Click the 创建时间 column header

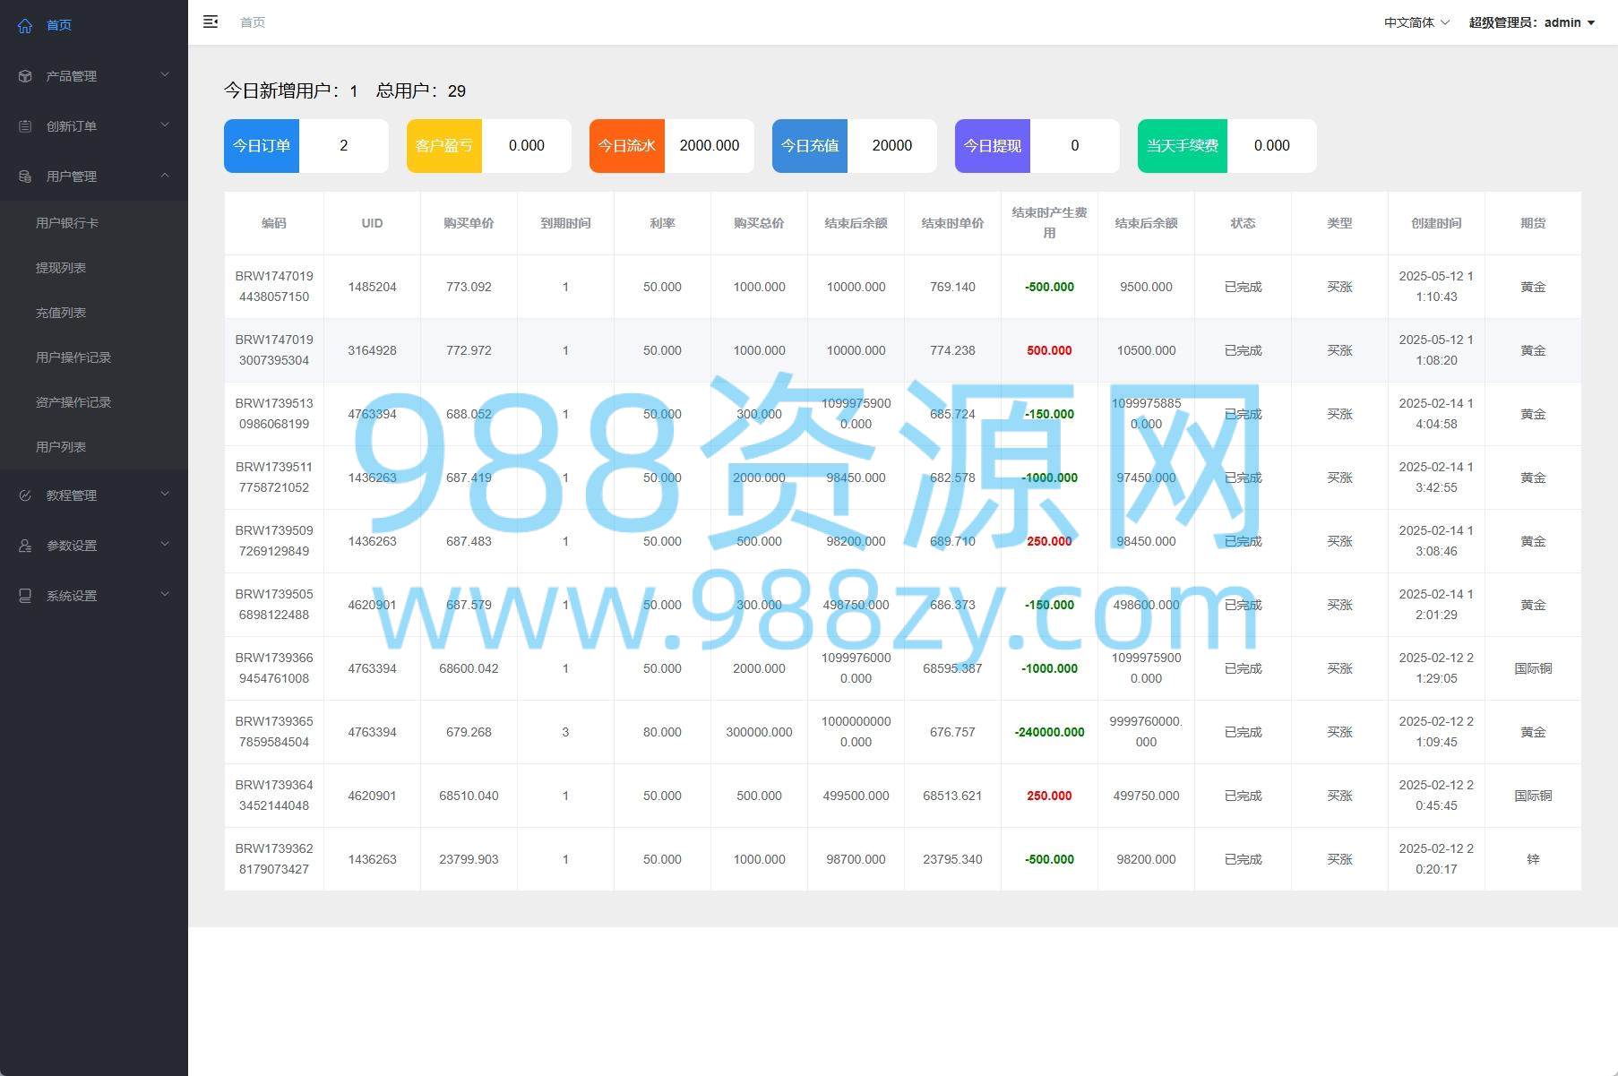pos(1435,223)
